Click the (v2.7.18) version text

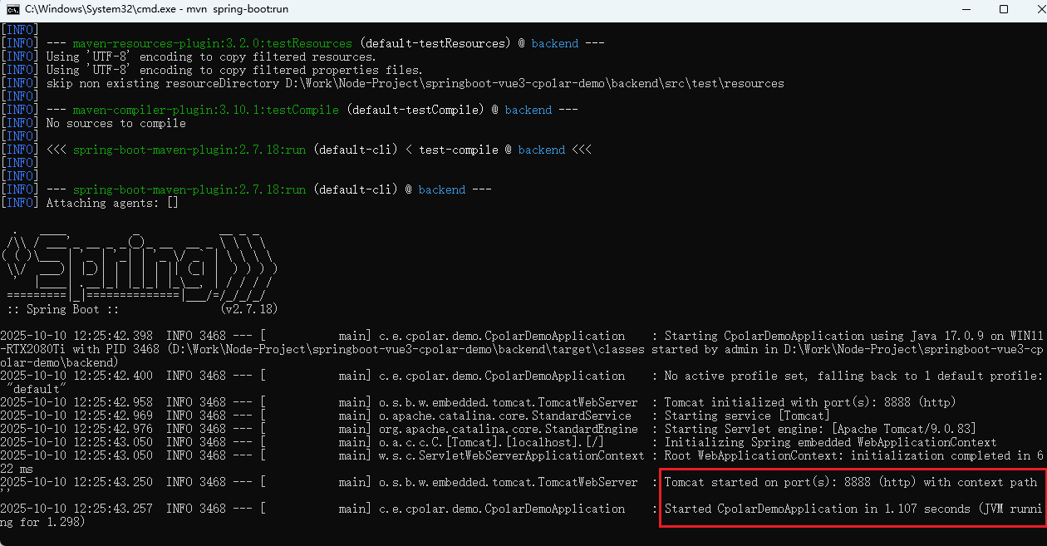click(x=249, y=309)
